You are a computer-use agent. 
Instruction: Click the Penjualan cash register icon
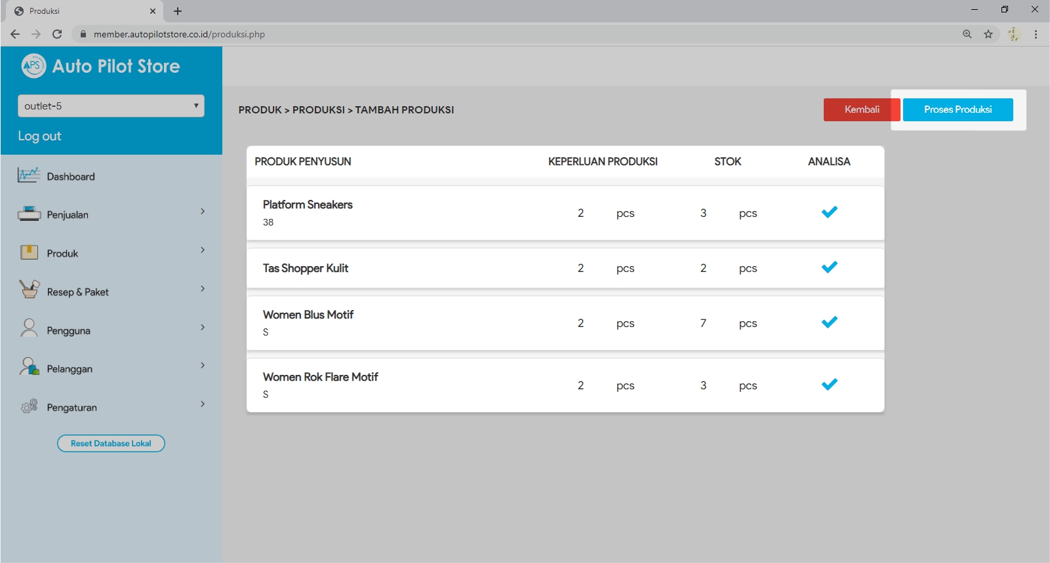29,214
